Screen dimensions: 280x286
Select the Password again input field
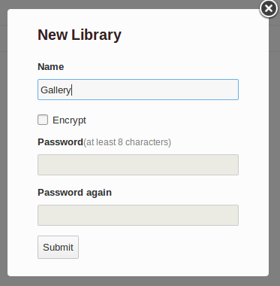click(138, 215)
